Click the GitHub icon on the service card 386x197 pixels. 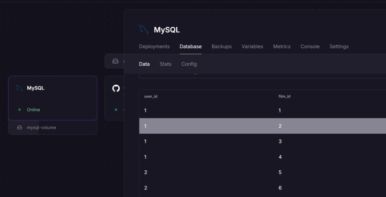[116, 88]
